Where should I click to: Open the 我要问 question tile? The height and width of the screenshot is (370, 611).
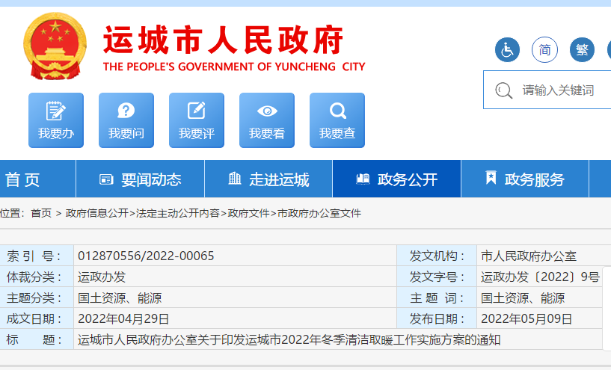126,120
